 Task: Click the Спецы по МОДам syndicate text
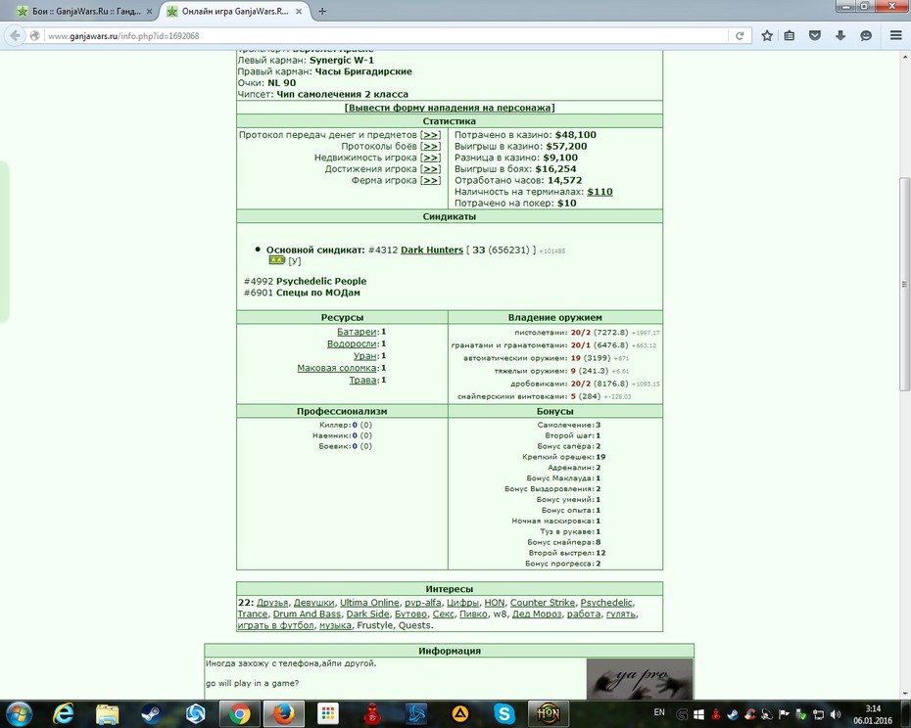[317, 293]
